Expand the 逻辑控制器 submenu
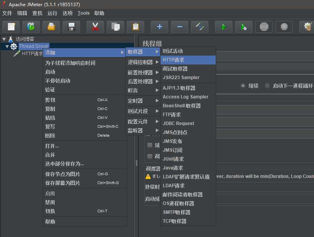Screen dimensions: 314x237 pos(143,62)
